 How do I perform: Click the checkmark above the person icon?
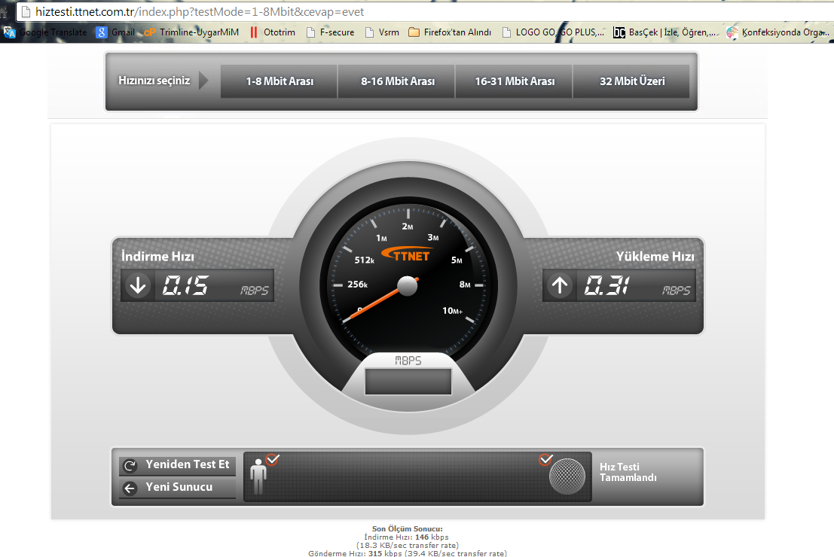(272, 459)
